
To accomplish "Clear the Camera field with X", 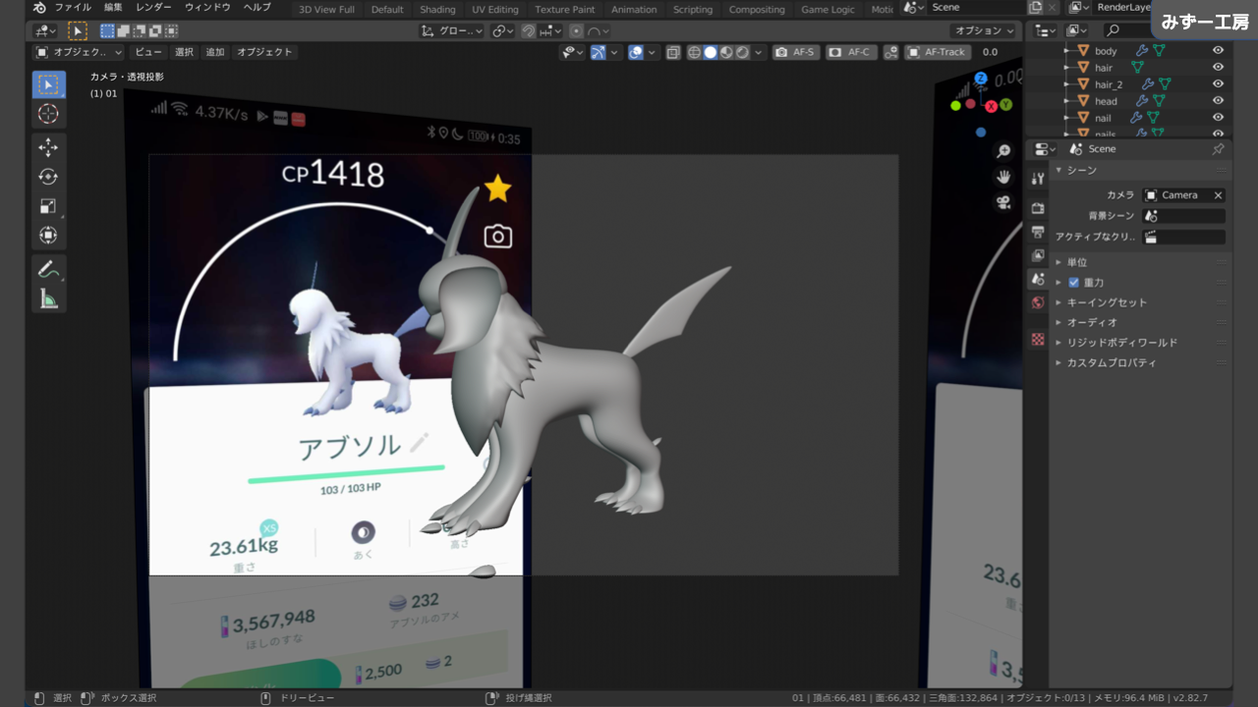I will pos(1218,195).
